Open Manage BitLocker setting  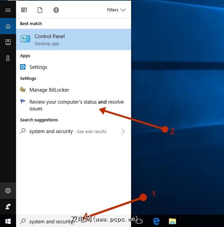click(x=74, y=90)
